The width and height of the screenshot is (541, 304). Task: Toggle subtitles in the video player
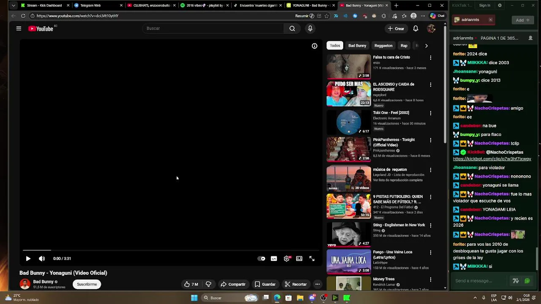coord(274,258)
